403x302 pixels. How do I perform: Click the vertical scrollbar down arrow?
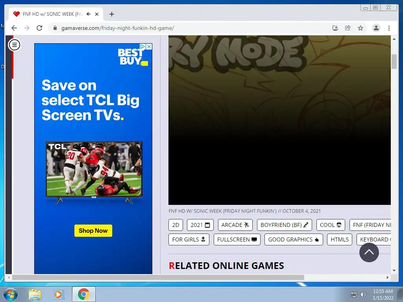(394, 271)
